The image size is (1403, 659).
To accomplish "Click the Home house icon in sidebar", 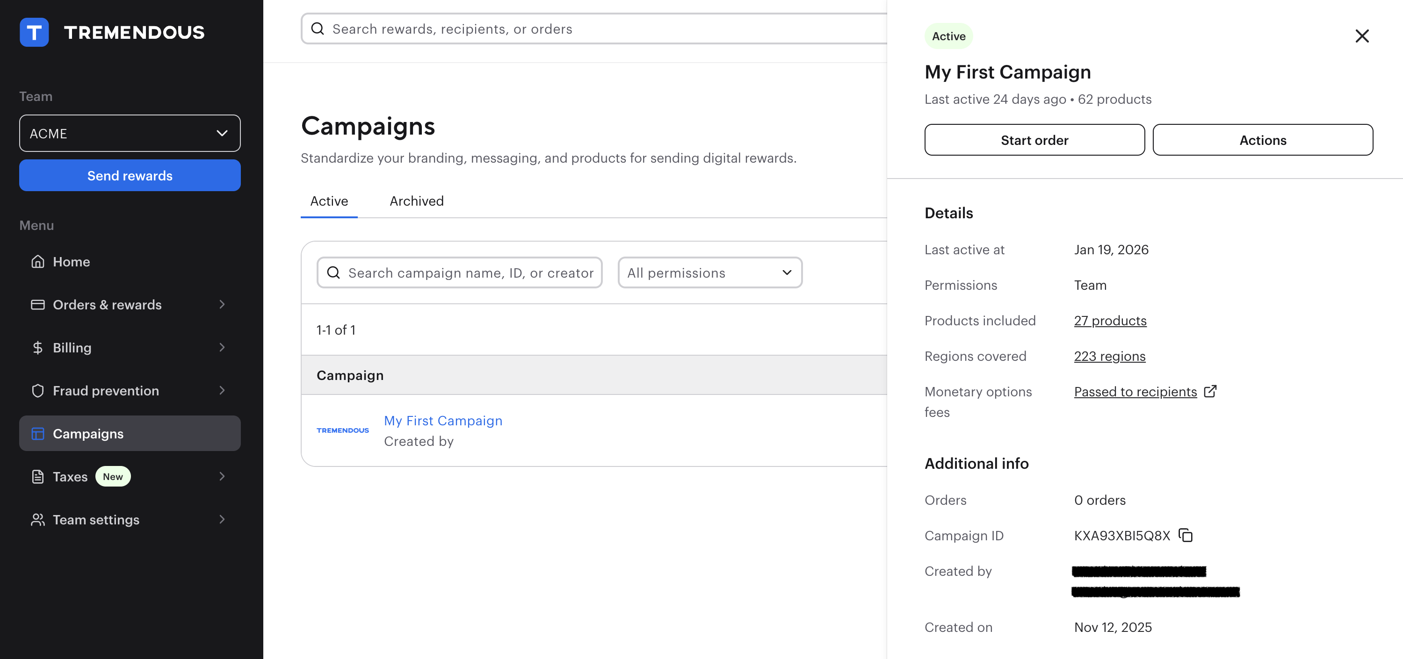I will pos(37,262).
